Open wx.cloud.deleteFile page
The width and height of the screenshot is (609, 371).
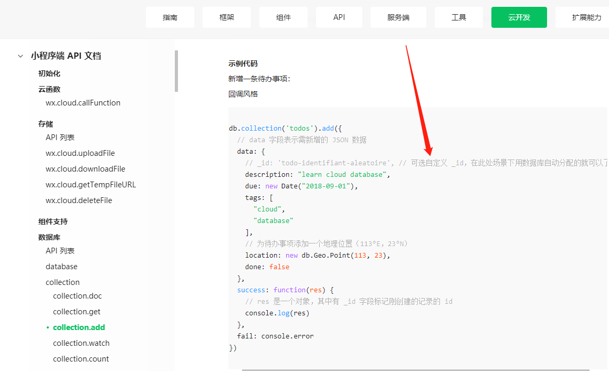pos(79,200)
